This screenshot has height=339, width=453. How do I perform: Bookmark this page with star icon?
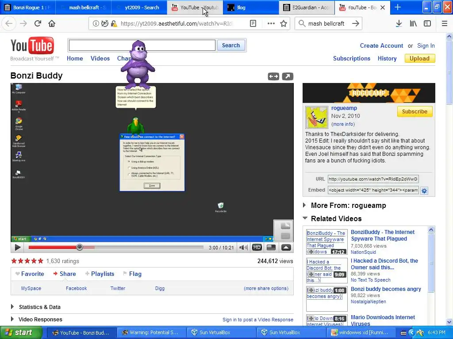[284, 23]
